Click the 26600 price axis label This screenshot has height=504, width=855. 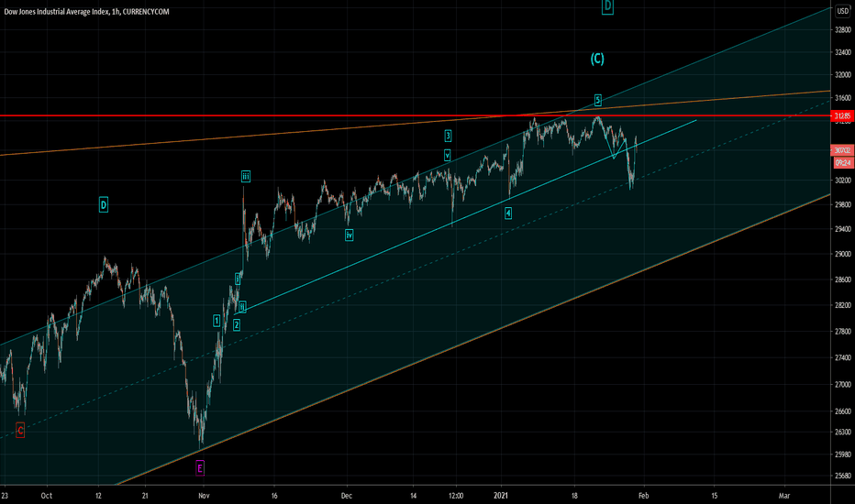click(842, 411)
